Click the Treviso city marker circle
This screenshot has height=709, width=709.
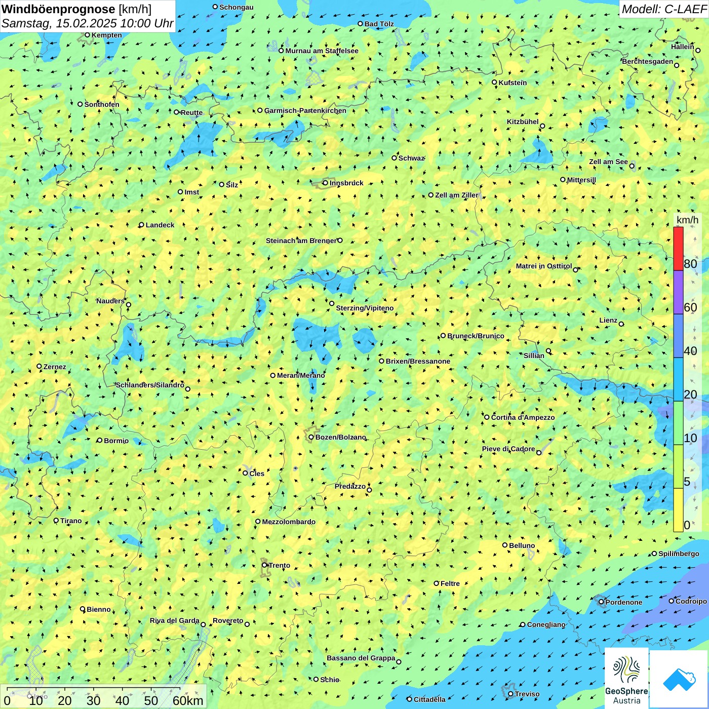pyautogui.click(x=510, y=694)
